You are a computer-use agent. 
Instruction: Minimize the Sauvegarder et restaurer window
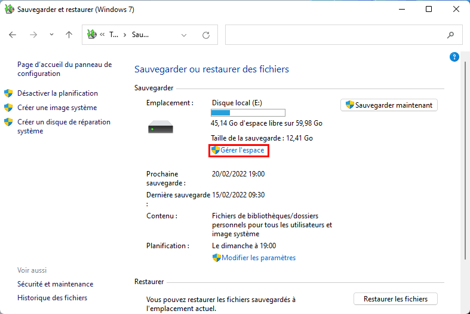click(402, 10)
